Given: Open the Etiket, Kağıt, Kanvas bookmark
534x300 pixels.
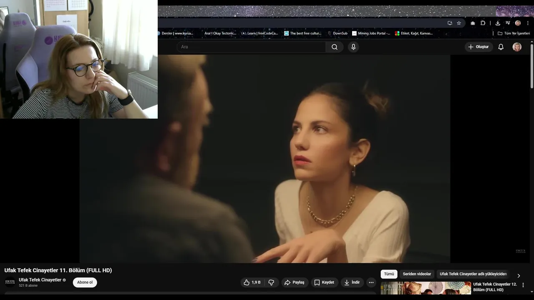Looking at the screenshot, I should [414, 33].
